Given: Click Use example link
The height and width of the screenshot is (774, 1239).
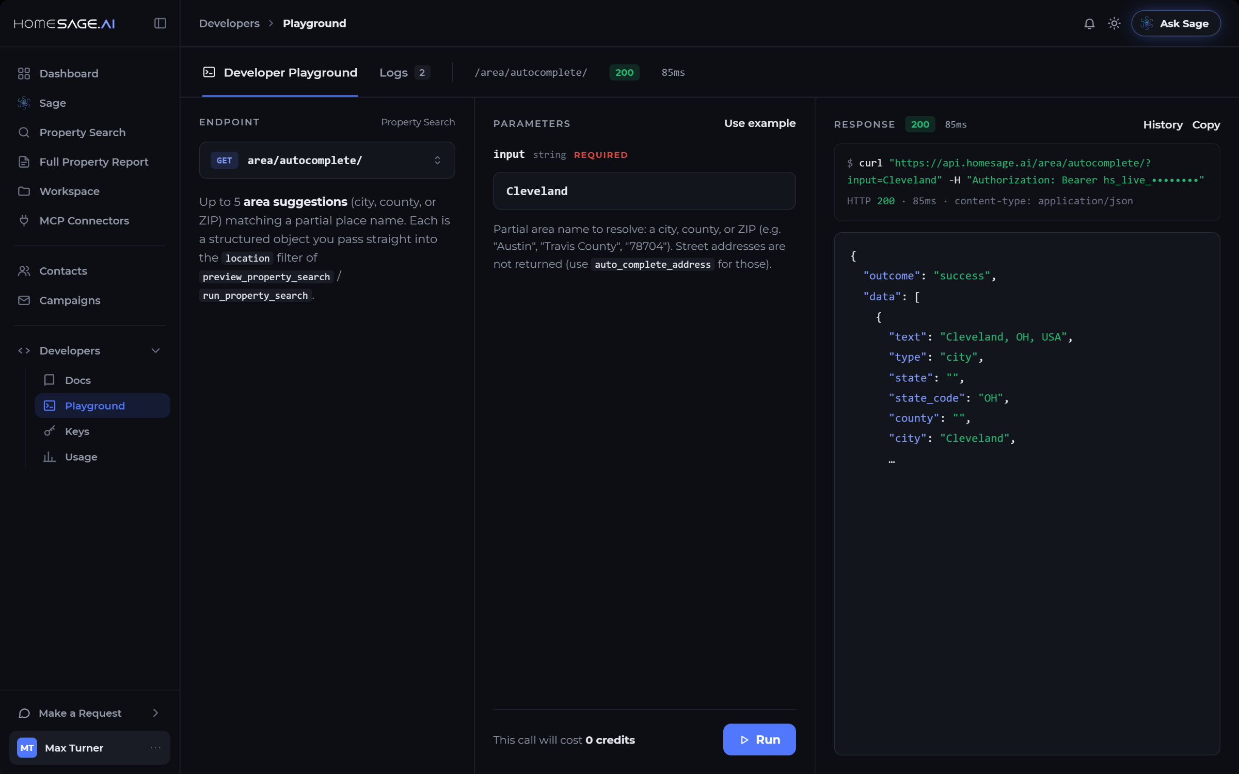Looking at the screenshot, I should [759, 123].
